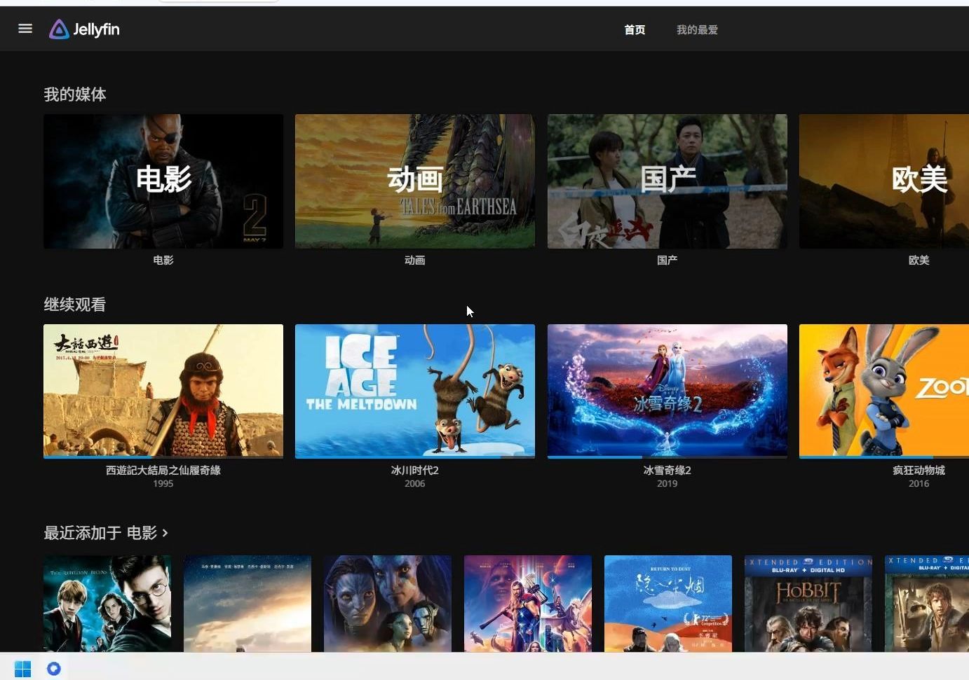Open the hamburger navigation menu

[25, 29]
